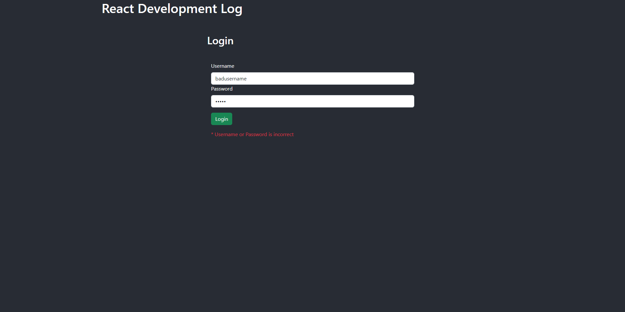Screen dimensions: 625x312
Task: Place cursor at right end of Username box
Action: (409, 78)
